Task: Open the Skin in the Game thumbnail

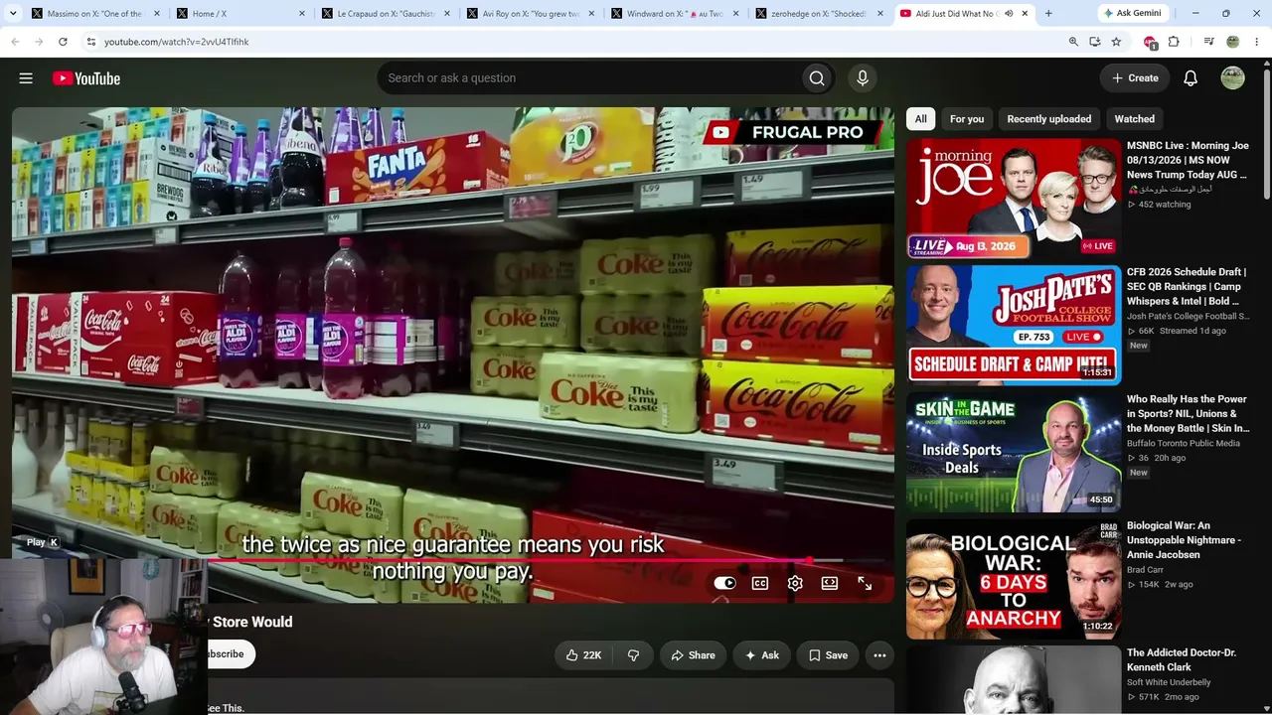Action: (1014, 452)
